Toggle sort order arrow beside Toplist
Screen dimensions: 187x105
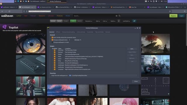click(x=119, y=21)
